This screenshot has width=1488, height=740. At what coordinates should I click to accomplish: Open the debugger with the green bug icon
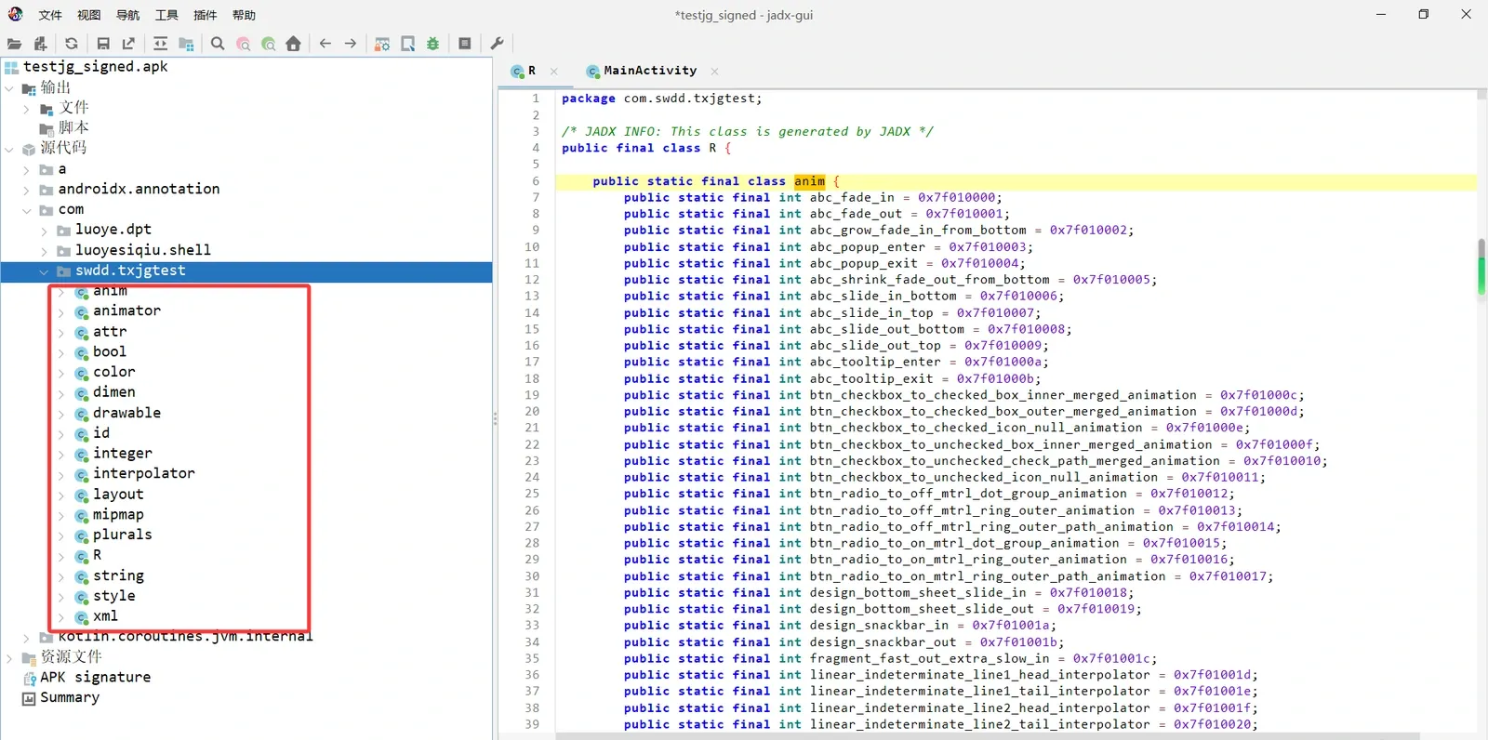click(433, 44)
